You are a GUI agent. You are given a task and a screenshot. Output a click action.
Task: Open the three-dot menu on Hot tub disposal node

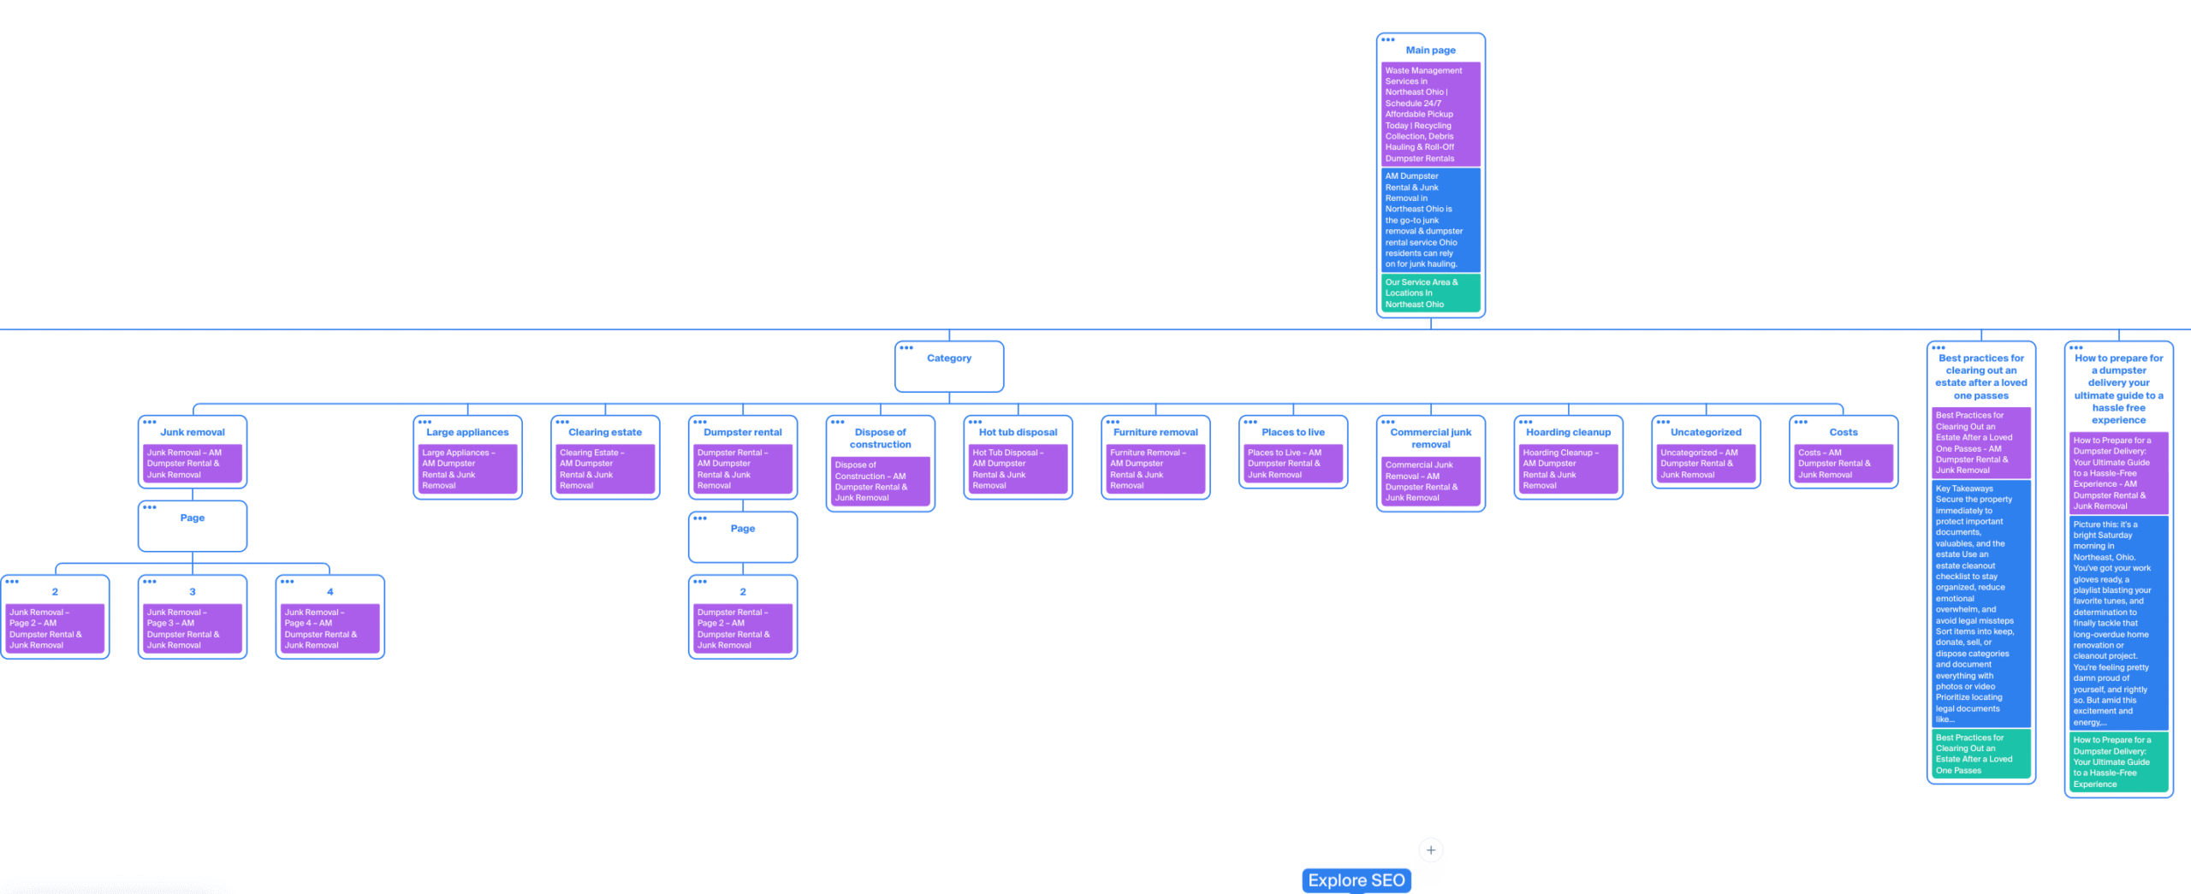tap(974, 420)
